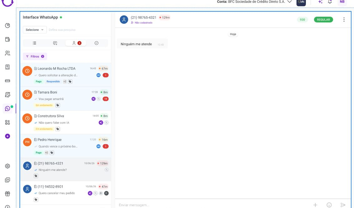Click the Pago tag on Pedro Henrique
The width and height of the screenshot is (354, 208).
pyautogui.click(x=39, y=152)
